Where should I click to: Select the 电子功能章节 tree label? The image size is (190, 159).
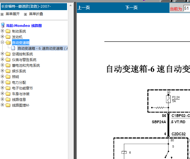click(x=22, y=88)
